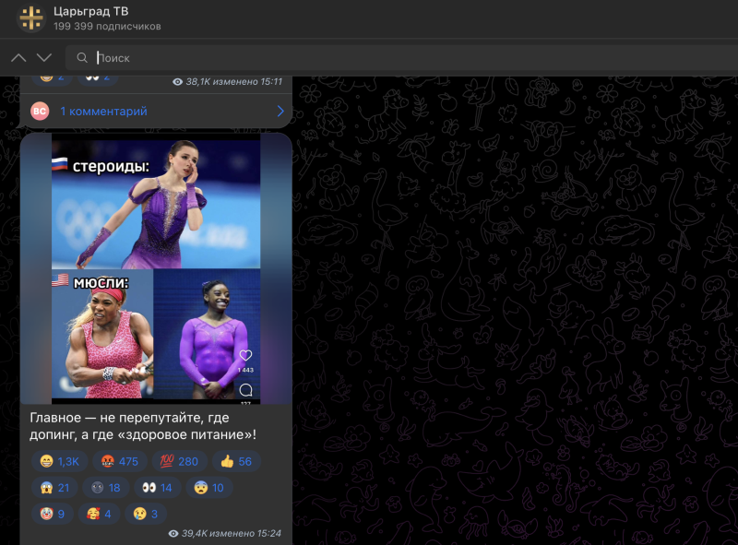Screen dimensions: 738x545
Task: Expand comments using the right chevron
Action: (x=280, y=112)
